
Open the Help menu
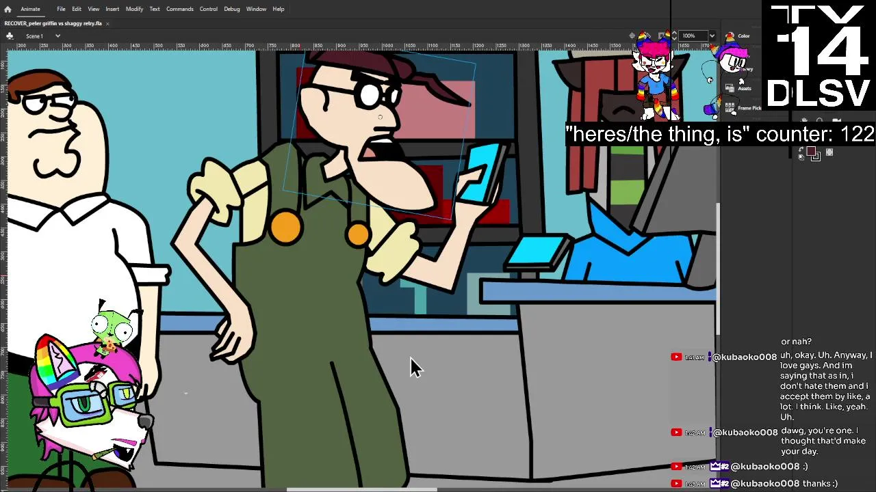(x=279, y=9)
